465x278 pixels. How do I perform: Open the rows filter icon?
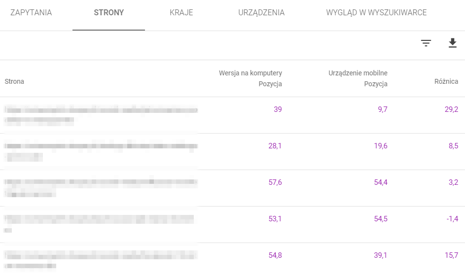point(426,43)
